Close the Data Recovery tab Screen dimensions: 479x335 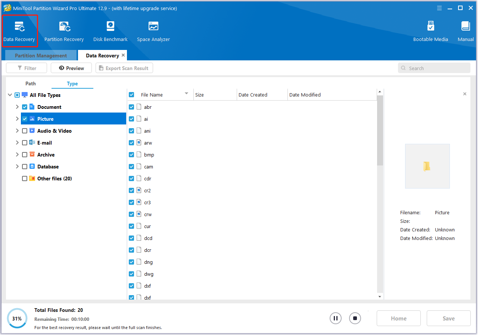123,55
